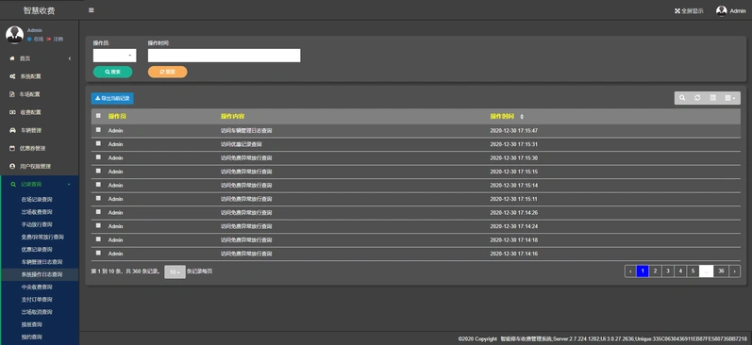Check the select-all checkbox in table header
Screen dimensions: 752x345
(x=98, y=116)
